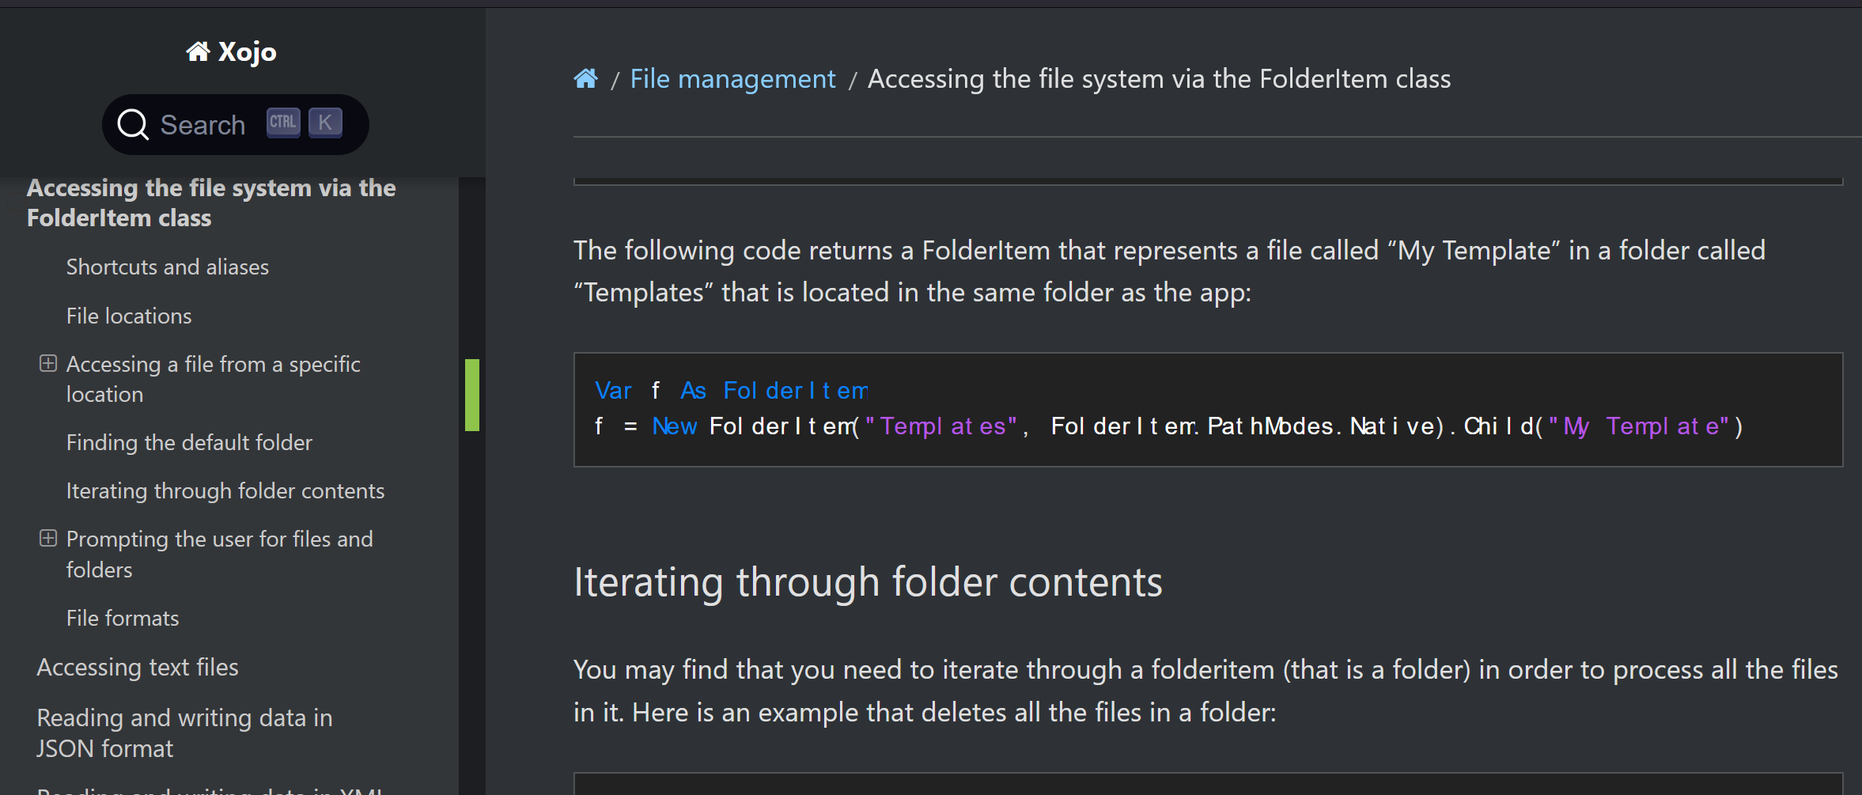Select Finding the default folder entry
This screenshot has width=1862, height=795.
click(x=189, y=442)
